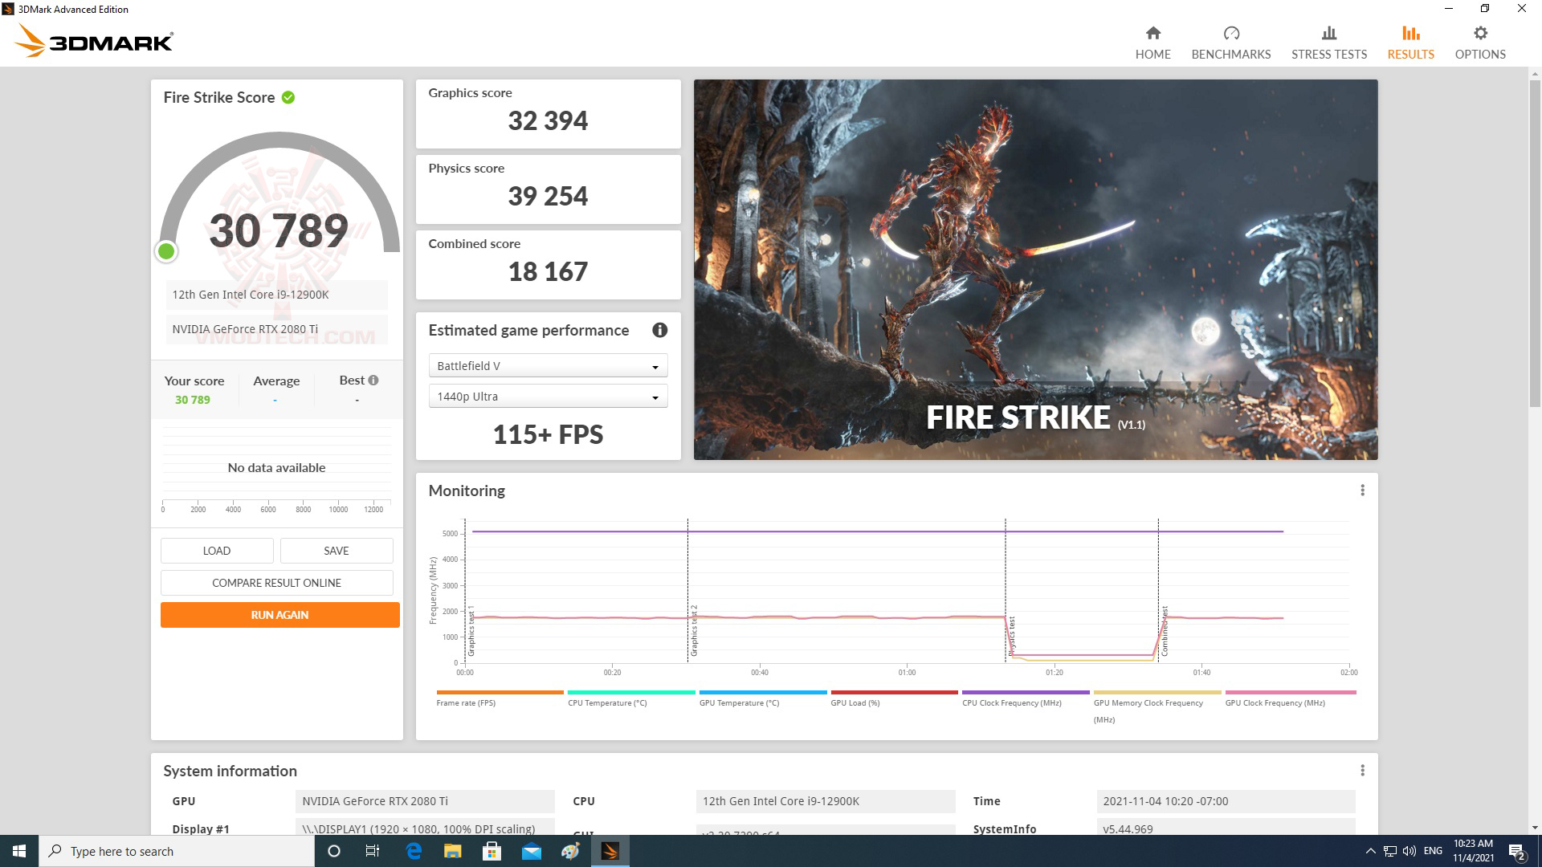Click the system information overflow menu icon
The image size is (1542, 867).
(1363, 770)
